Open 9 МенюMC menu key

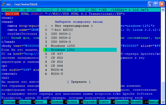[136, 102]
